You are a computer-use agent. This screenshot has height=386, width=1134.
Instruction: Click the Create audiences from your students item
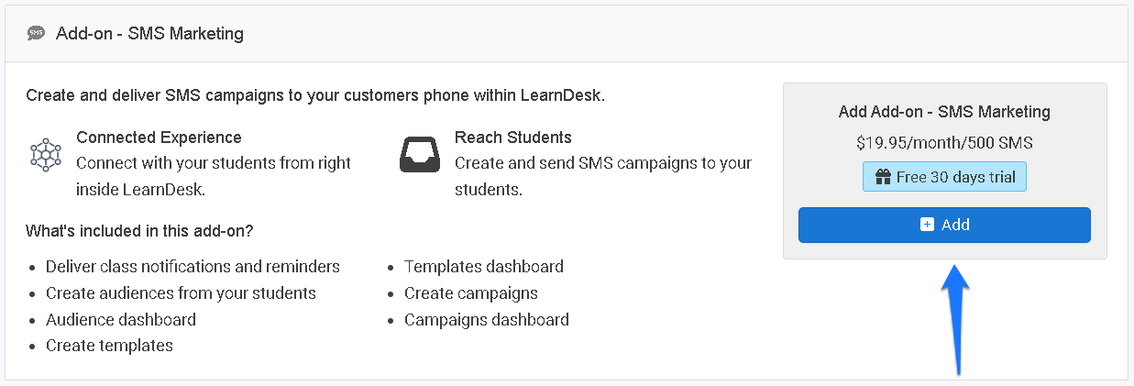coord(181,293)
